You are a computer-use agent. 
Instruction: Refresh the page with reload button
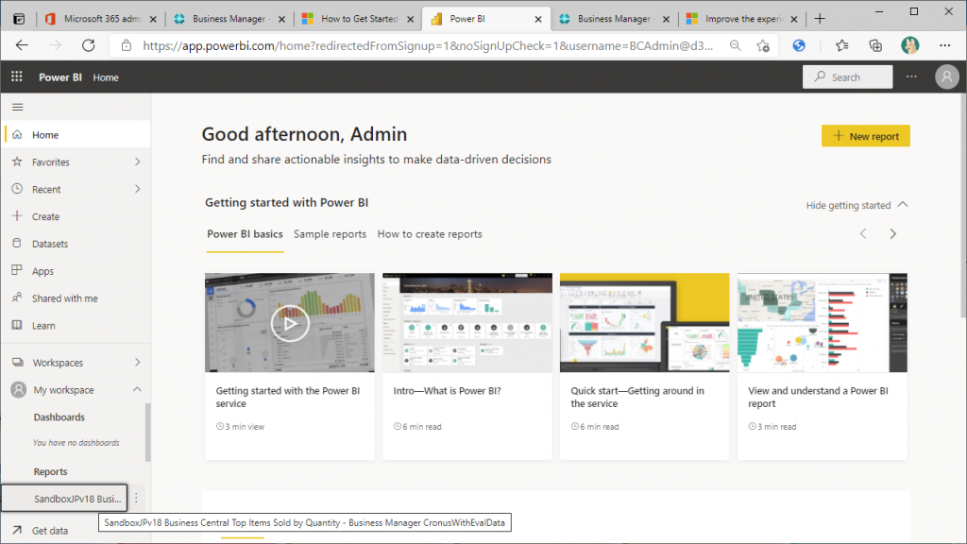tap(89, 45)
